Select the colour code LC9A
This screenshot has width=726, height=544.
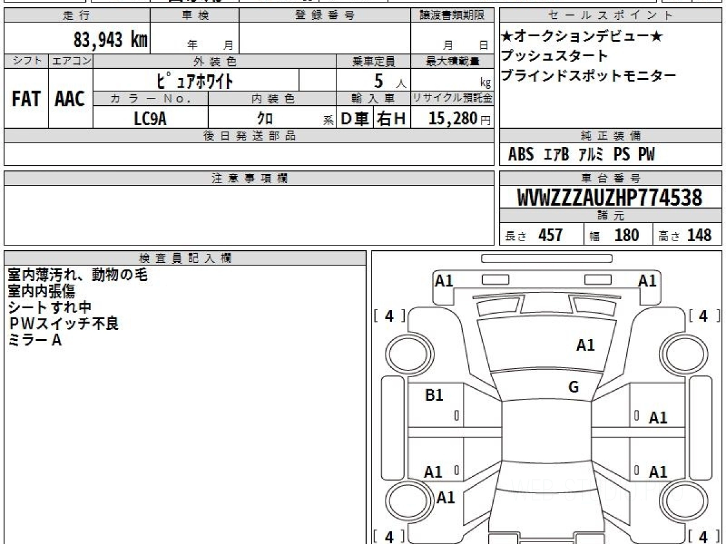point(150,118)
